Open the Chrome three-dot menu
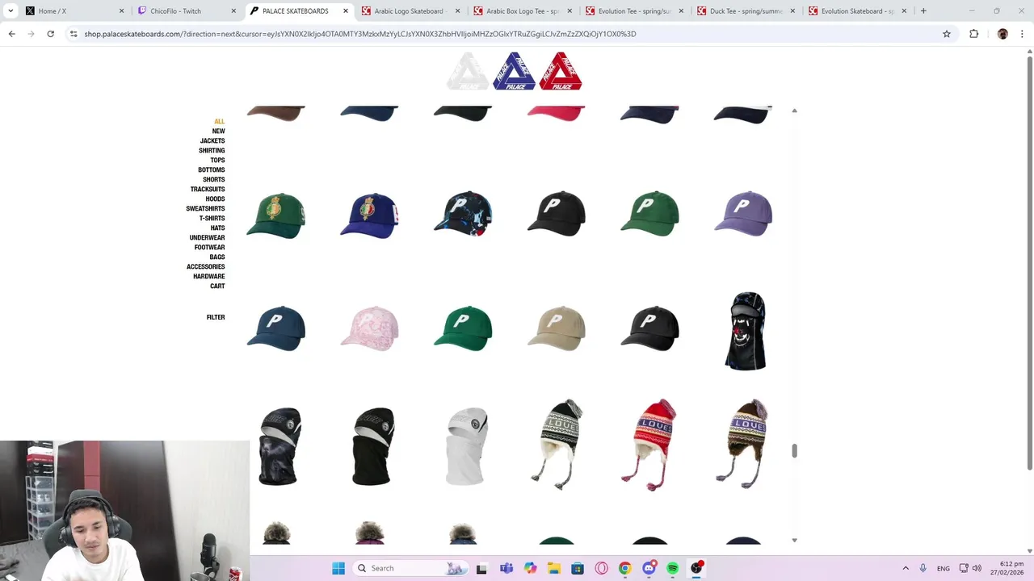 [x=1022, y=34]
